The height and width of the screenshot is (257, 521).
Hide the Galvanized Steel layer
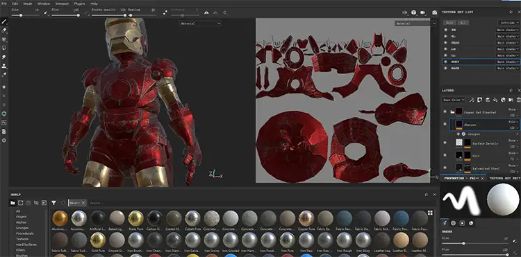click(x=445, y=168)
